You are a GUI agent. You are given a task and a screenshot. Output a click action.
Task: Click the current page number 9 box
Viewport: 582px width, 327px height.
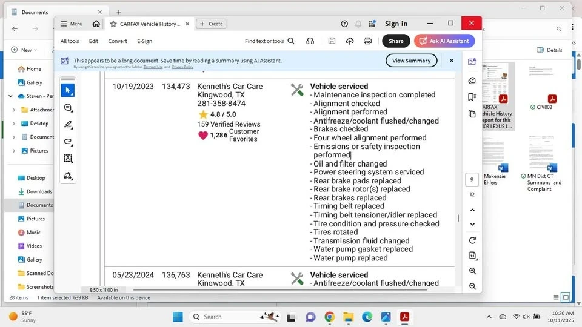pyautogui.click(x=472, y=180)
